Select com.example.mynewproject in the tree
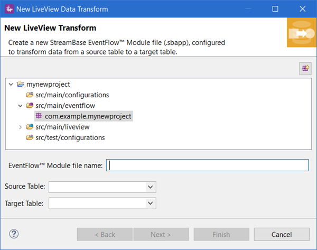 [x=88, y=116]
